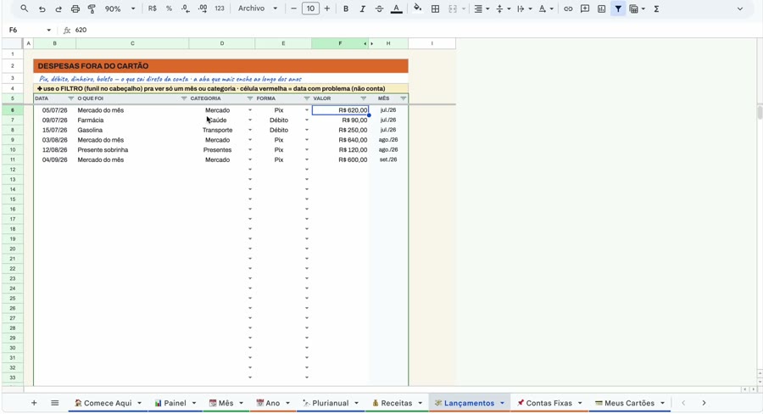Open filter on VALOR column header
Viewport: 763px width, 414px height.
coord(363,98)
